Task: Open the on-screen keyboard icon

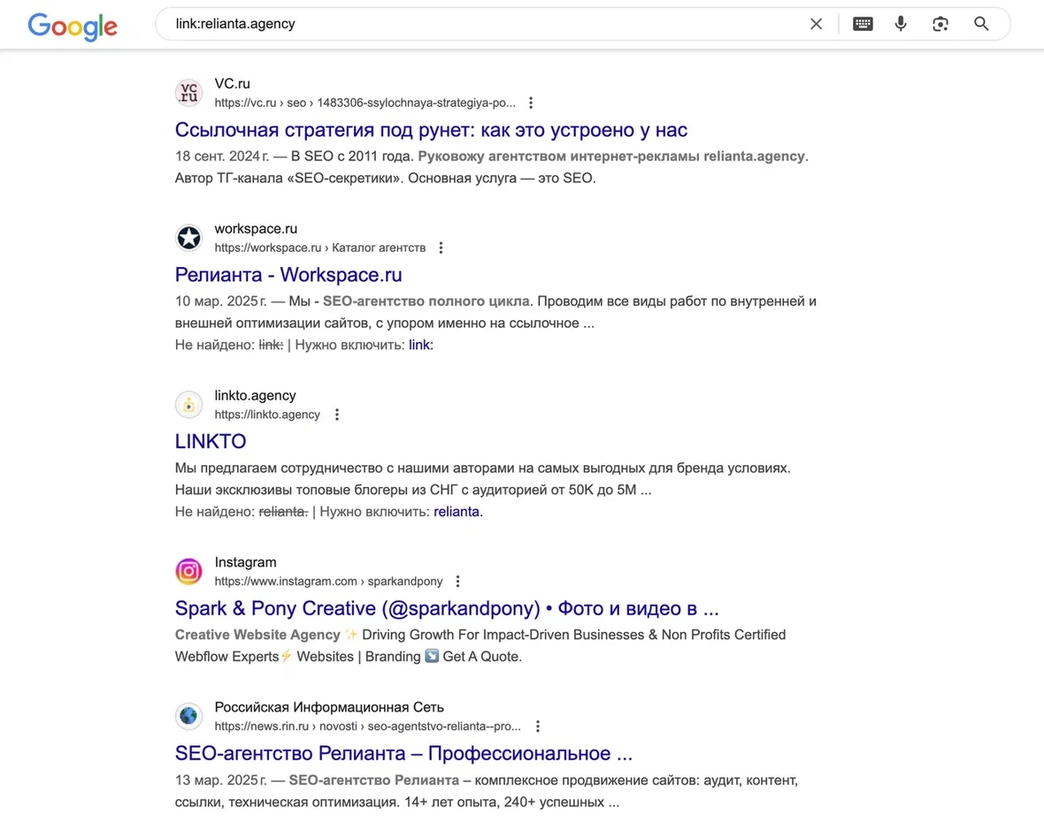Action: 863,24
